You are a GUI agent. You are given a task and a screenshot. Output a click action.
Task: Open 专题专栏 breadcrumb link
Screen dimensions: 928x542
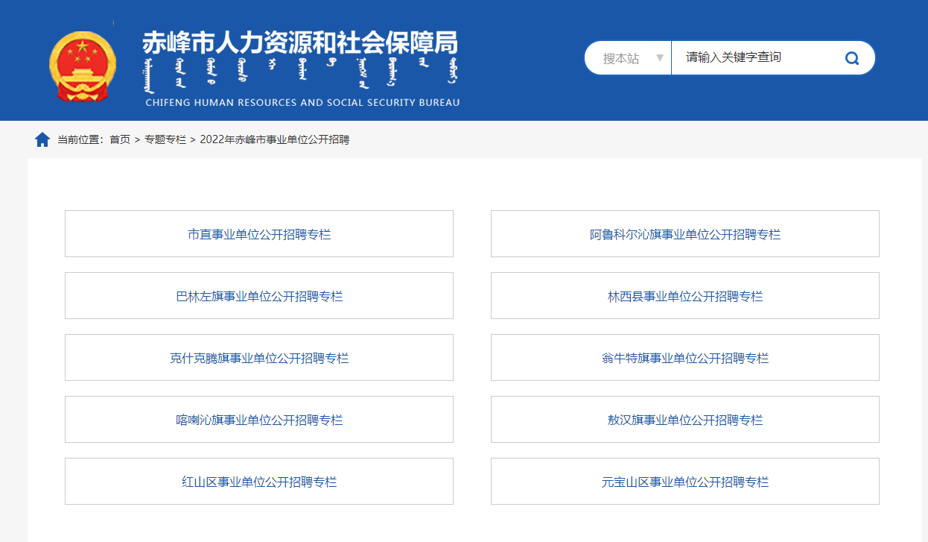(165, 139)
